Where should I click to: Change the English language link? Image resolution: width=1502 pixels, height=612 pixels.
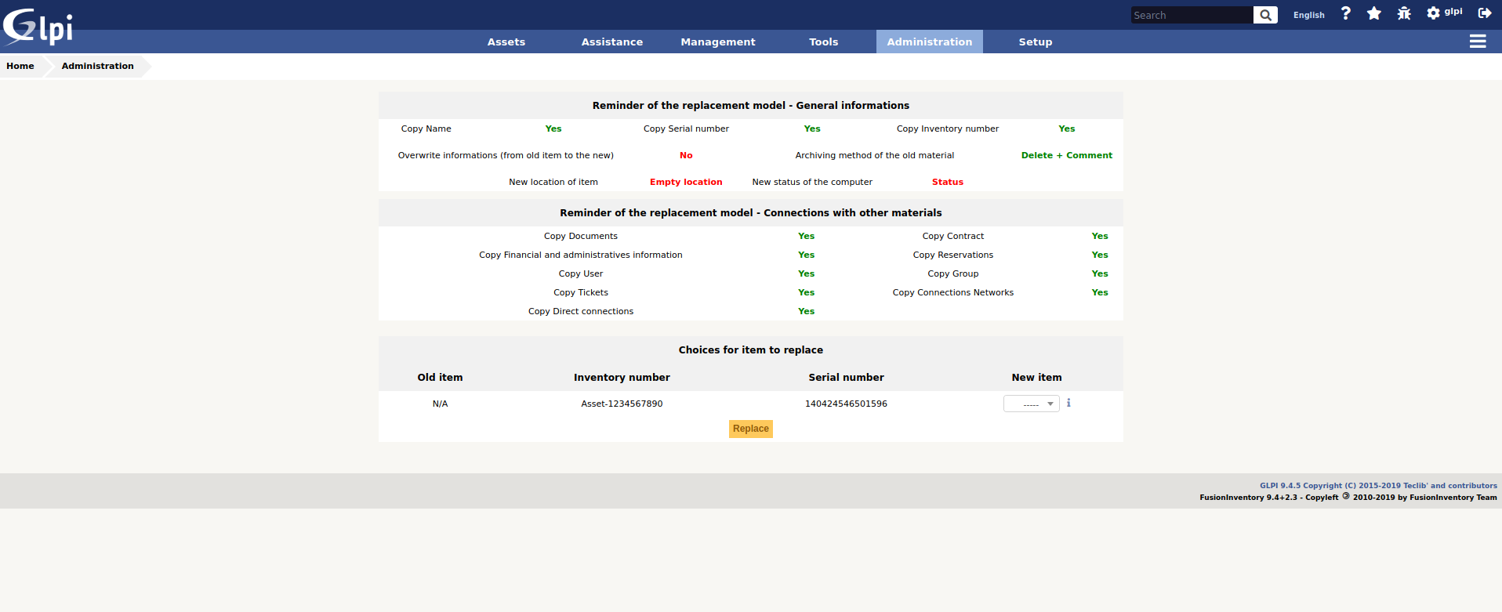pyautogui.click(x=1308, y=15)
